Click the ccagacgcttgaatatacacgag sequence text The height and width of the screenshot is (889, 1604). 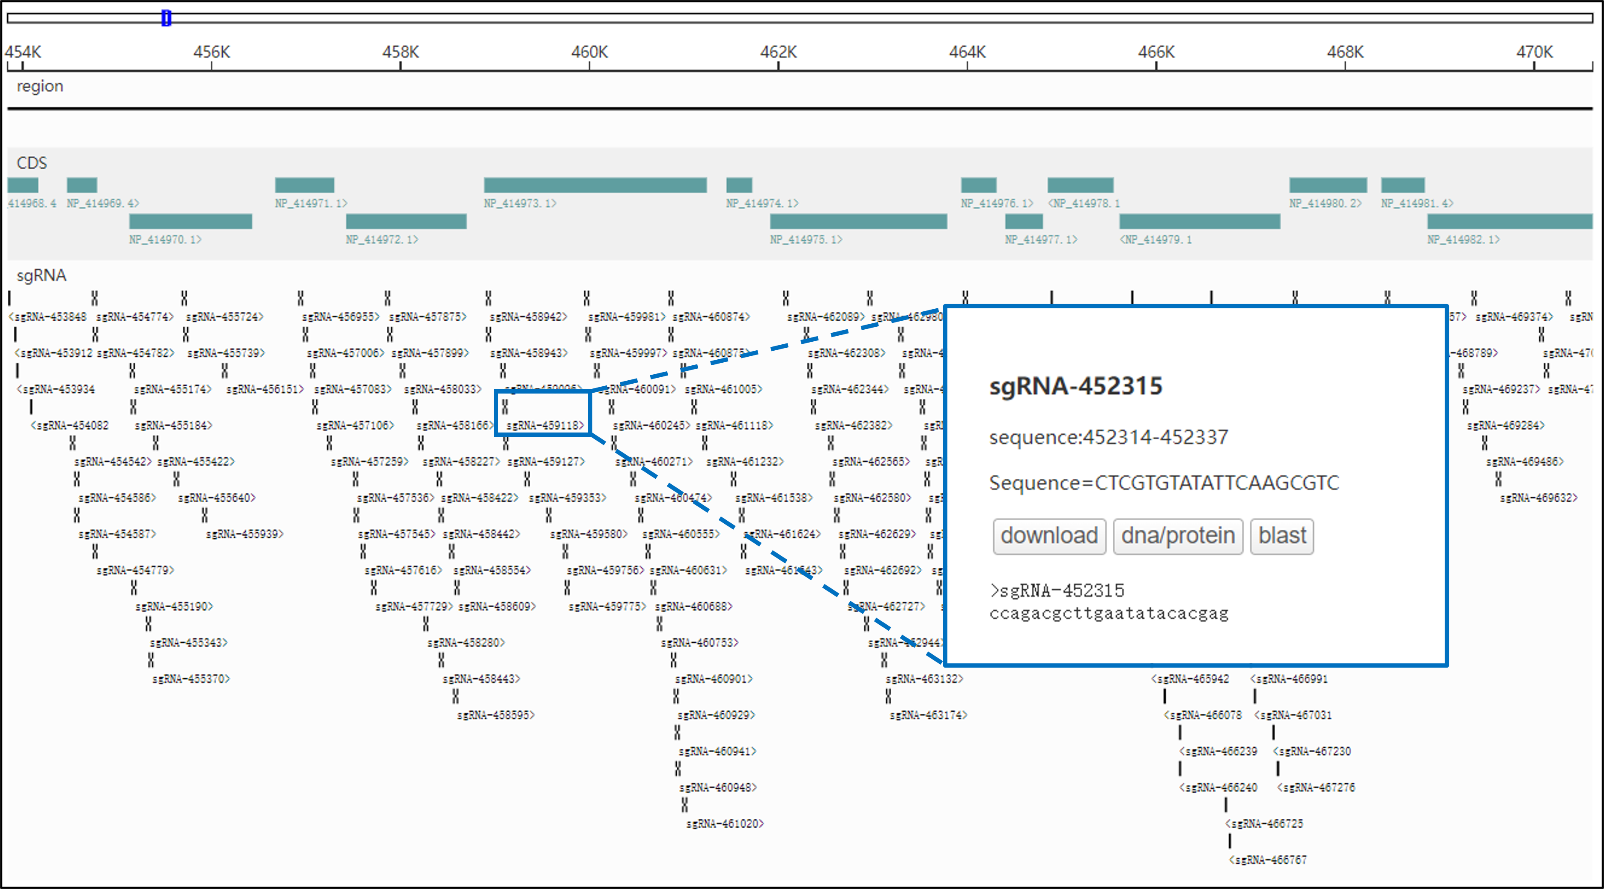pos(1109,615)
